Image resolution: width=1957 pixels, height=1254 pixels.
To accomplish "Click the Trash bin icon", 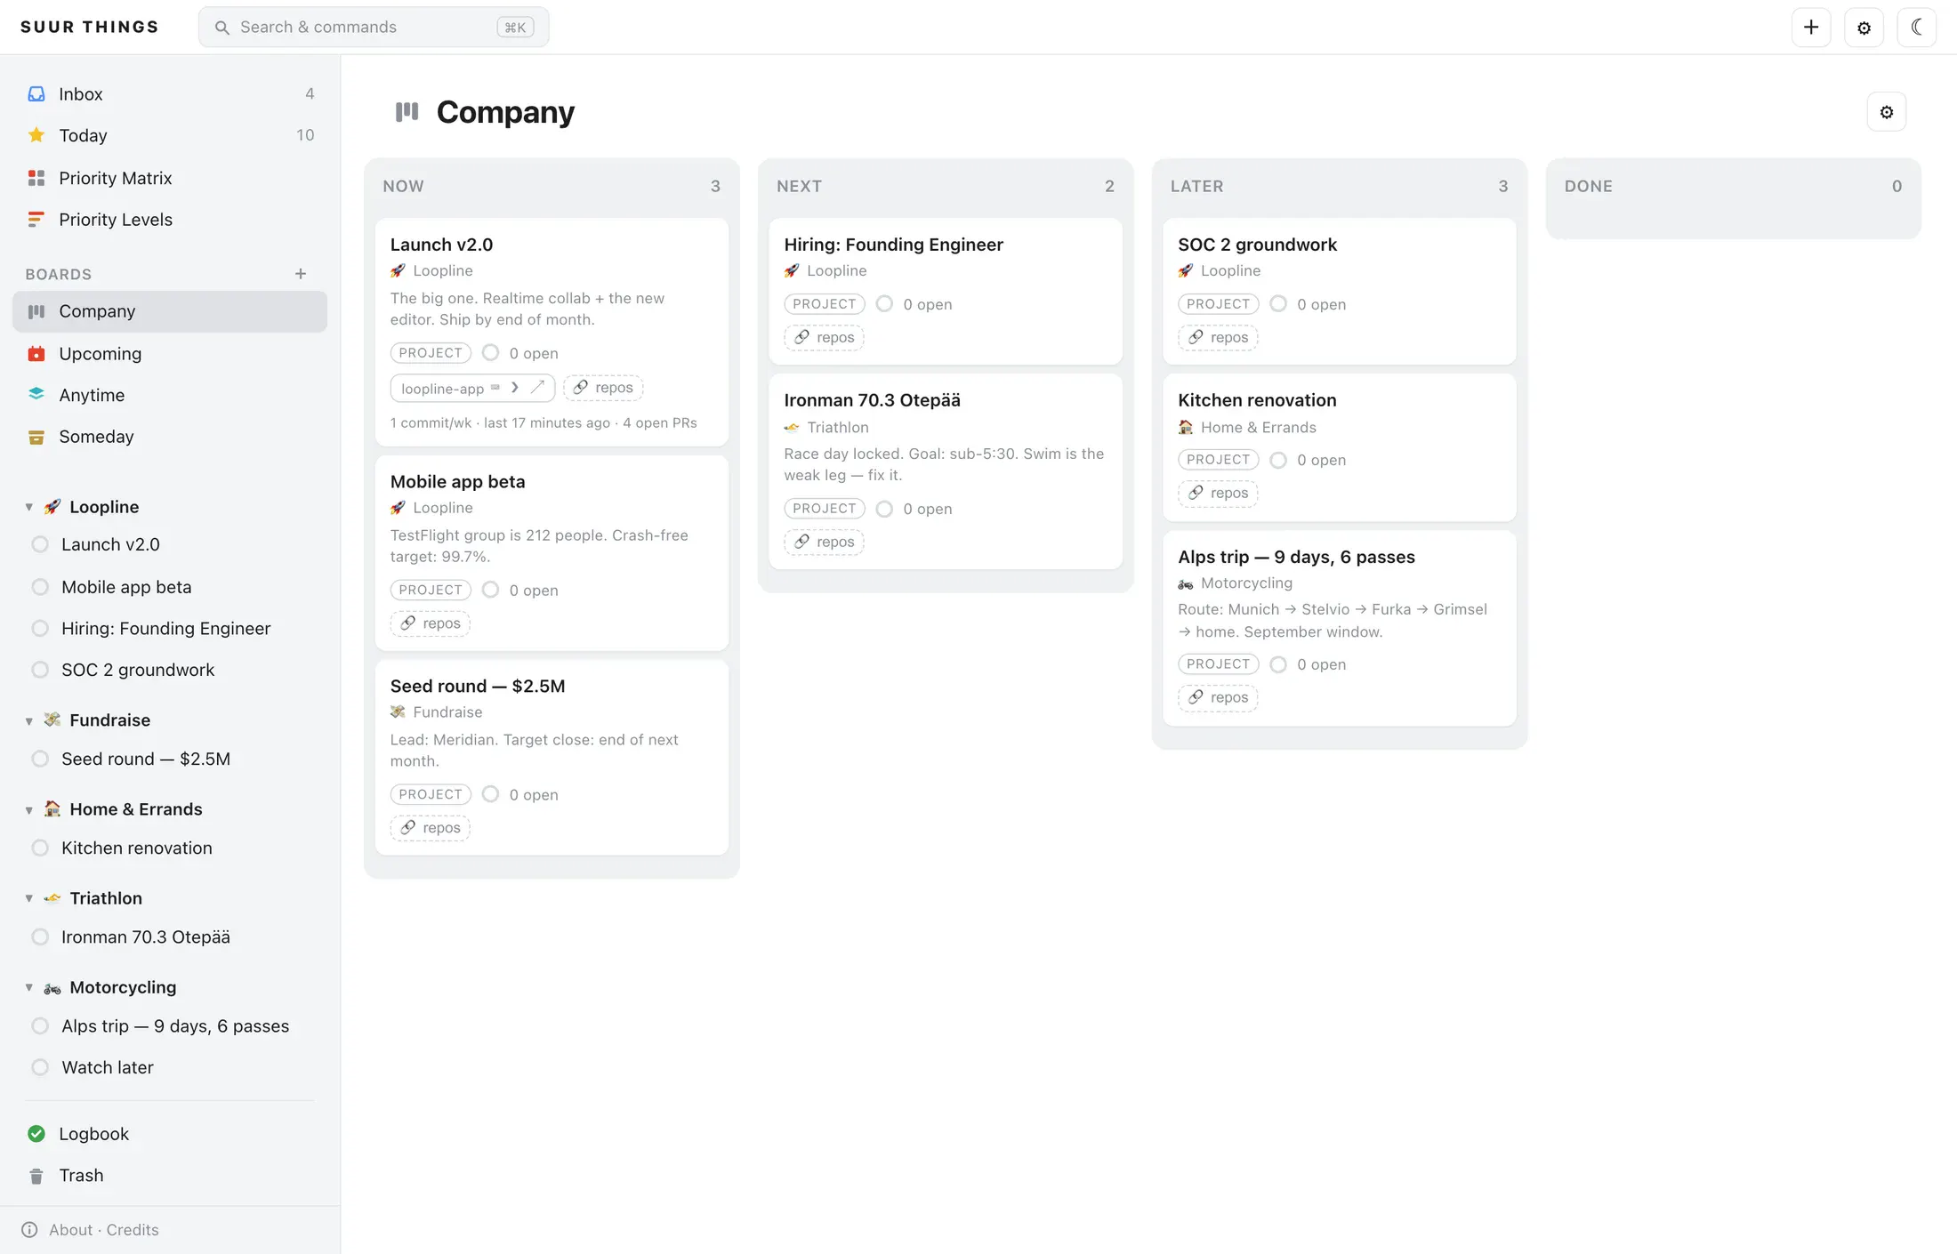I will pyautogui.click(x=36, y=1176).
